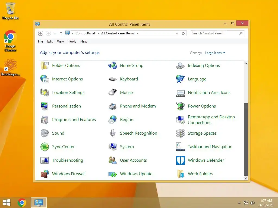Select the Recycle Bin desktop icon
This screenshot has width=278, height=208.
(x=11, y=11)
